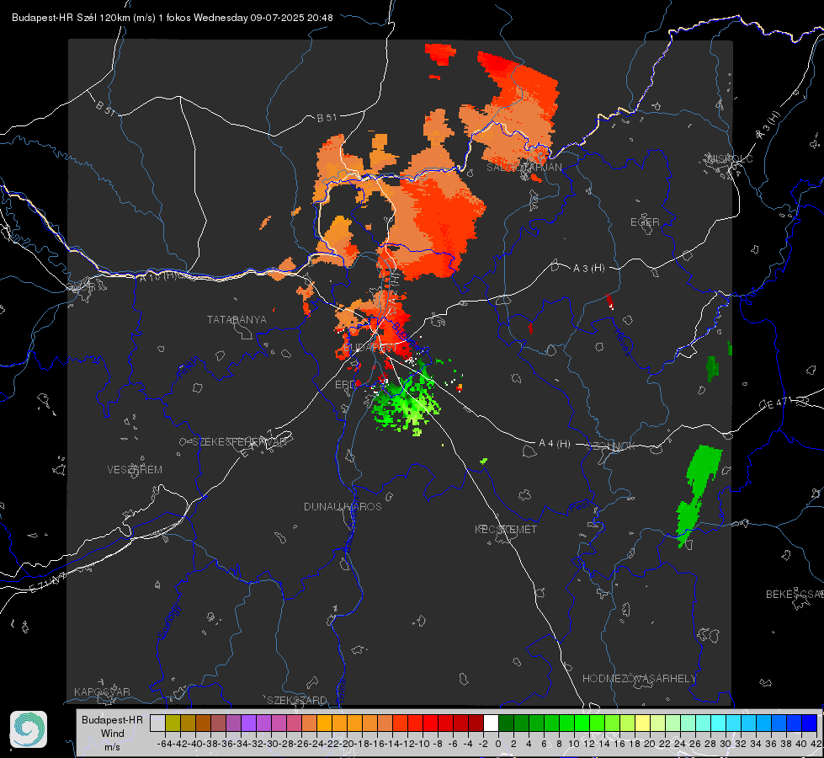Viewport: 824px width, 758px height.
Task: Click the A 4 (H) road label
Action: (x=555, y=444)
